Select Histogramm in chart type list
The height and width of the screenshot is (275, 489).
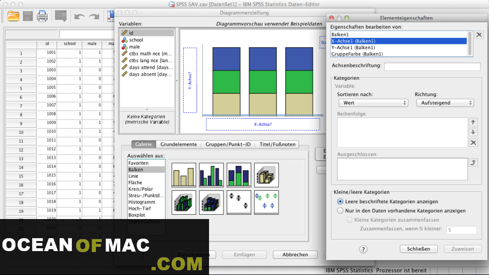146,202
